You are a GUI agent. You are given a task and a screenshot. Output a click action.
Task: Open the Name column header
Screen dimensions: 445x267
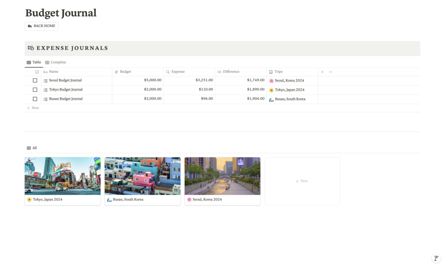coord(77,72)
